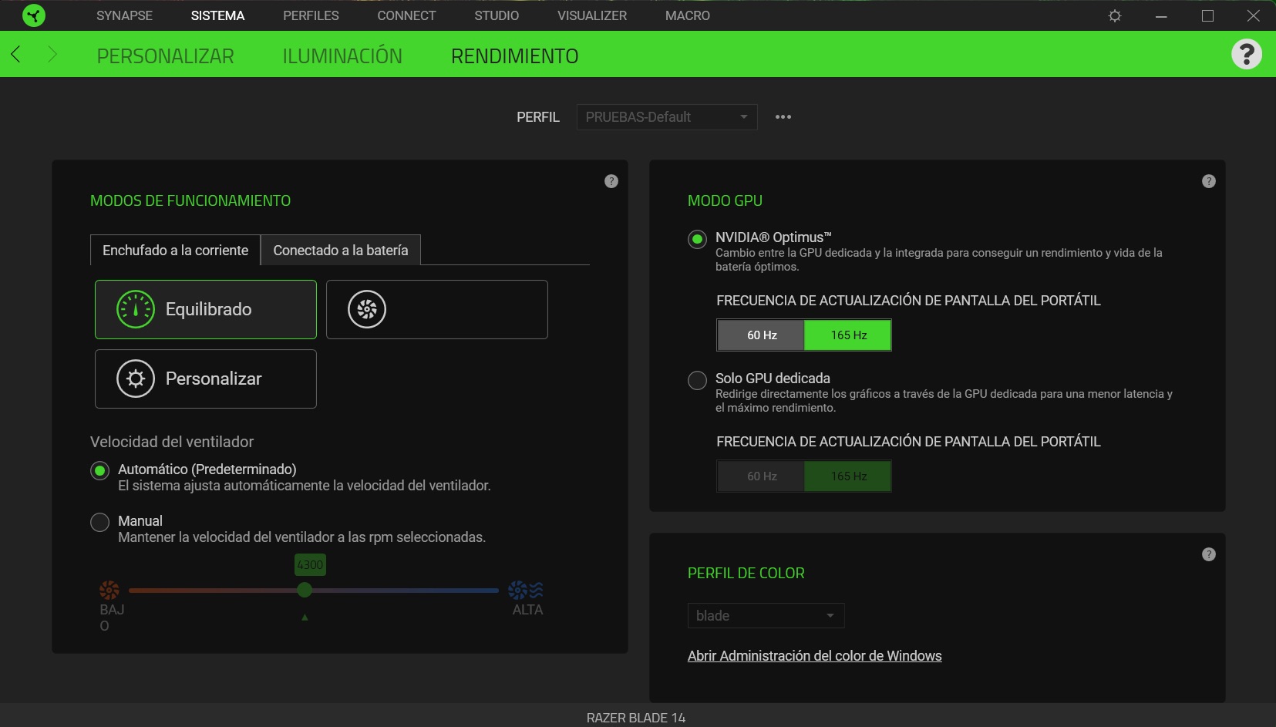Go forward with the right arrow
Viewport: 1276px width, 727px height.
pyautogui.click(x=52, y=54)
